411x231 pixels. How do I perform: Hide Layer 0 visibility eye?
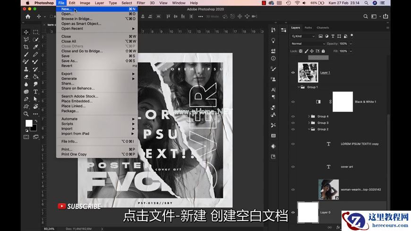point(293,213)
